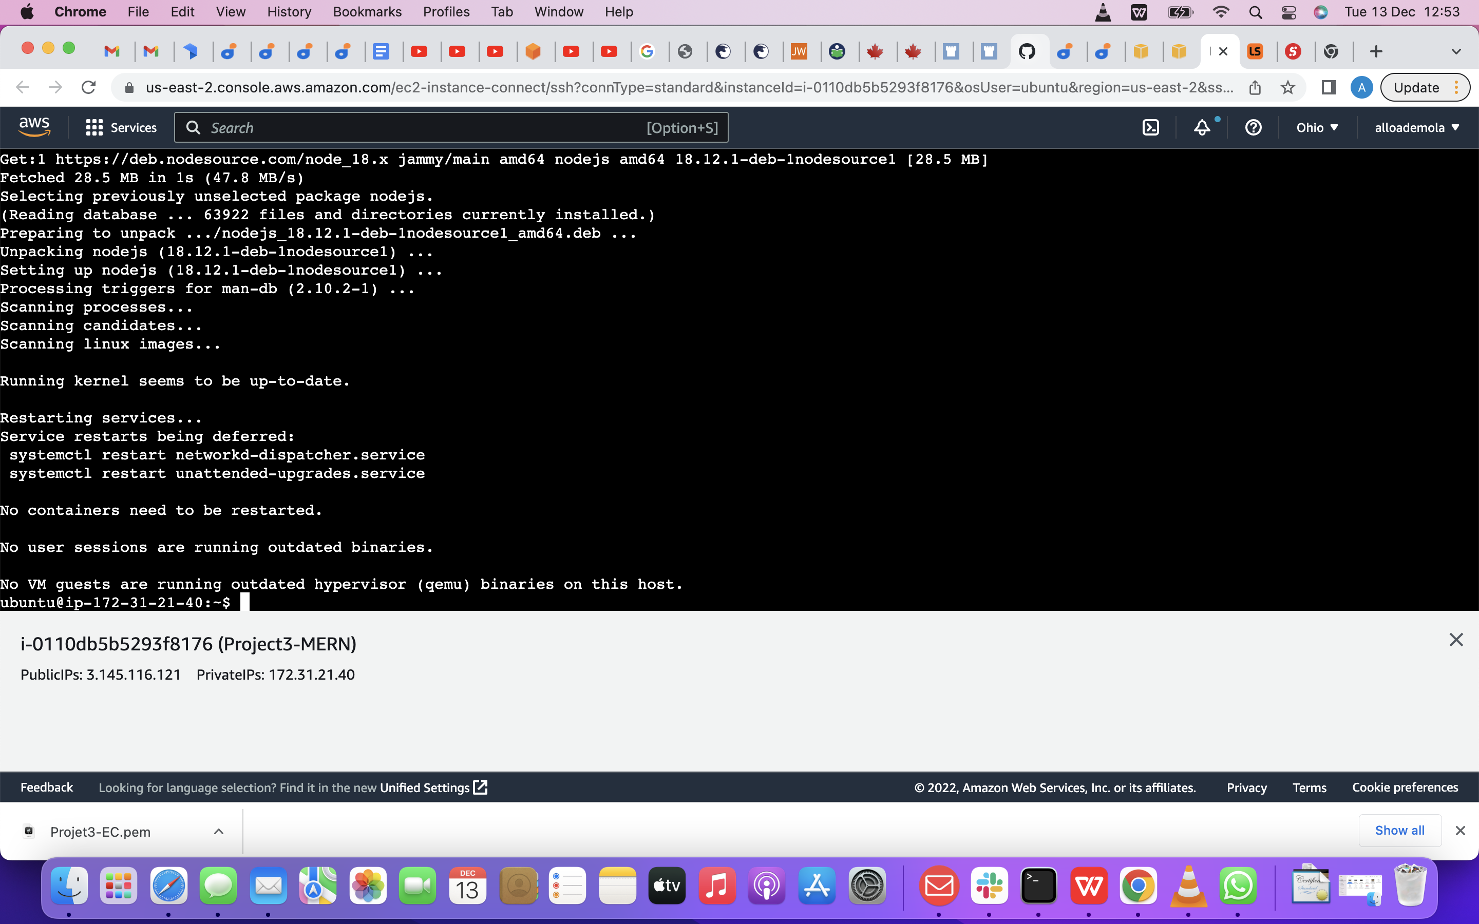Image resolution: width=1479 pixels, height=924 pixels.
Task: Click the VLC cone icon in the menu bar
Action: click(1103, 12)
